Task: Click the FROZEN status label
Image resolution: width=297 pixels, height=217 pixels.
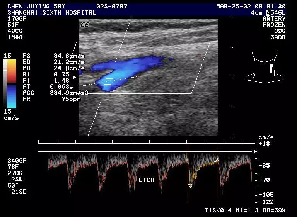Action: point(274,25)
